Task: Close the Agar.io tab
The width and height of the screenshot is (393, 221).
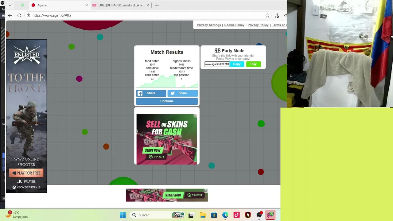Action: [86, 5]
